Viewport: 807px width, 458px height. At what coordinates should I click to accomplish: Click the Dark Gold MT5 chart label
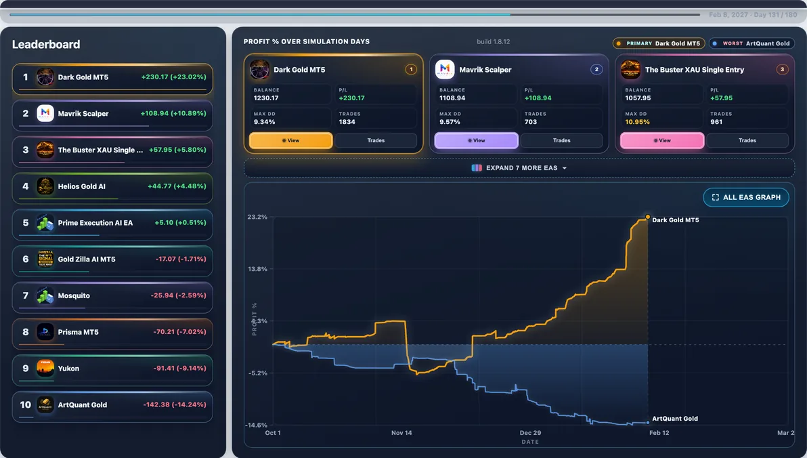(x=675, y=220)
